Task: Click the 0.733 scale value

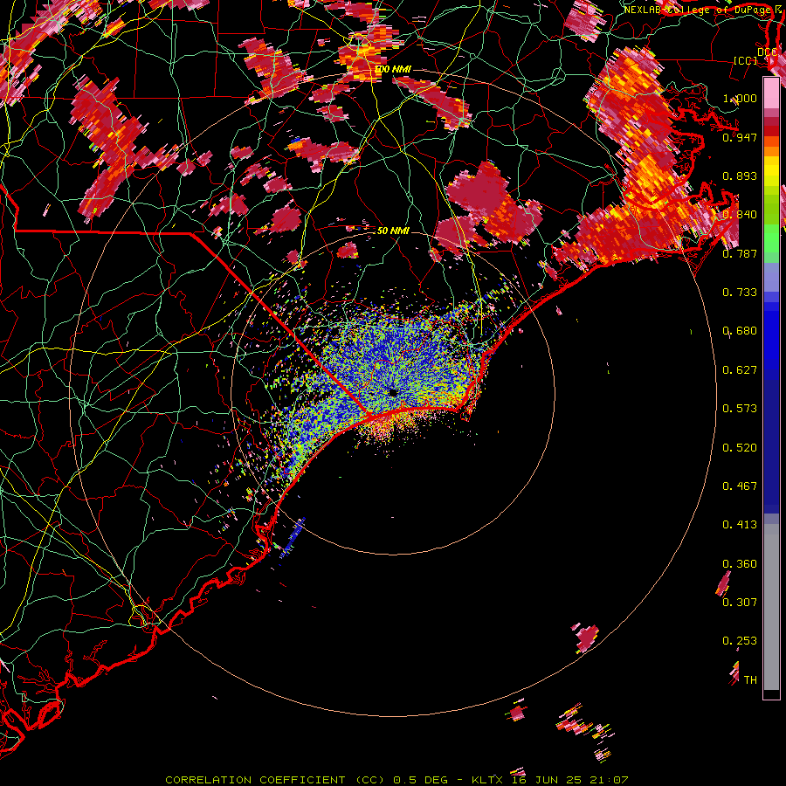Action: point(740,293)
